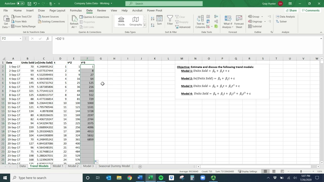Open Advanced filter options

tap(183, 27)
